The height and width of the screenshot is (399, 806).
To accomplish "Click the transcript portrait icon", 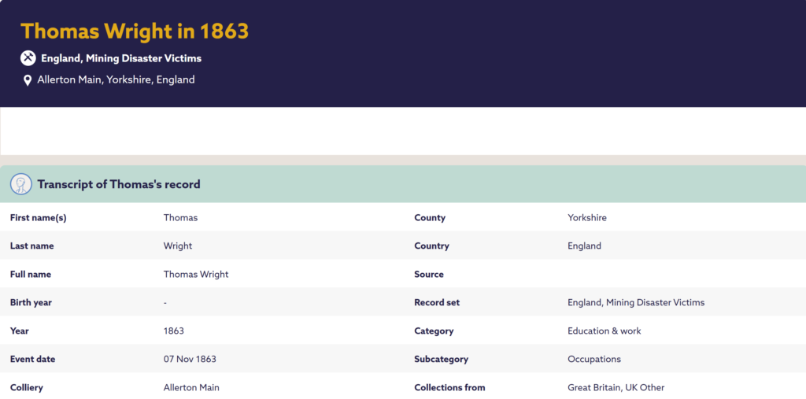I will 21,184.
